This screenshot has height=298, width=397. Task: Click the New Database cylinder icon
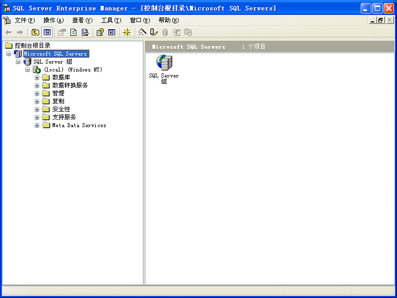coord(165,32)
